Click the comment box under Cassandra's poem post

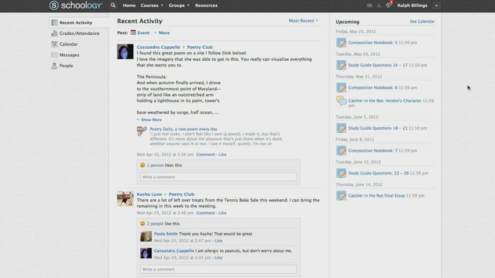pyautogui.click(x=218, y=177)
